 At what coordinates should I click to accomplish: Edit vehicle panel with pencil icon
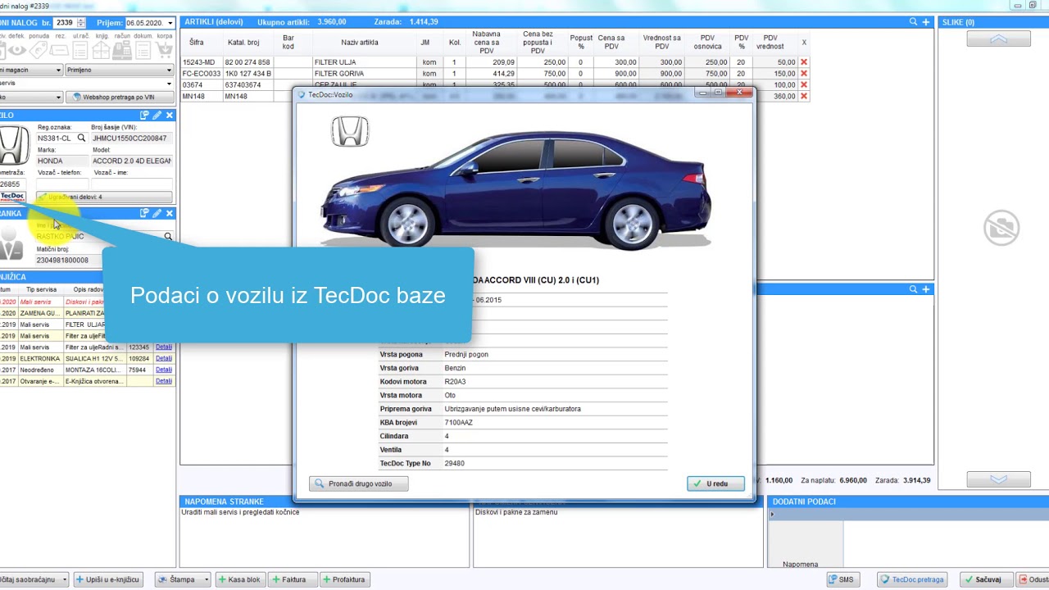coord(157,116)
